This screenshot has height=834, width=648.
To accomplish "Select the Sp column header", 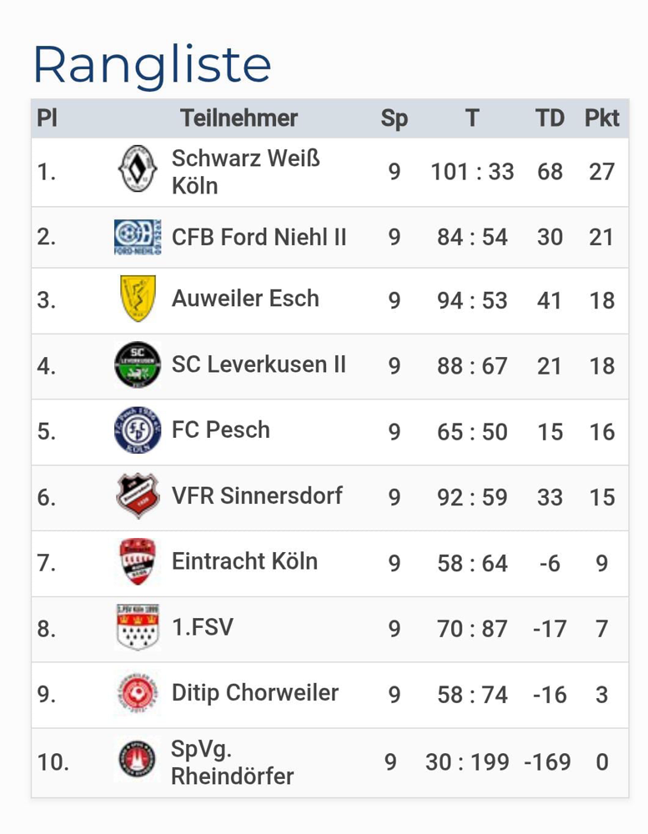I will (x=394, y=118).
